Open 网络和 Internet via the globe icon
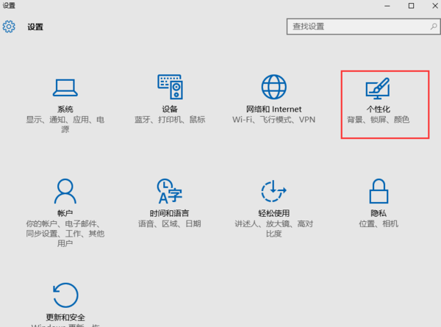The image size is (441, 327). click(273, 87)
